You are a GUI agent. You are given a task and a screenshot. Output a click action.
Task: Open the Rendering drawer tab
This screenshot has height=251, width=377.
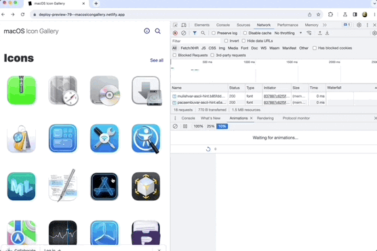265,118
